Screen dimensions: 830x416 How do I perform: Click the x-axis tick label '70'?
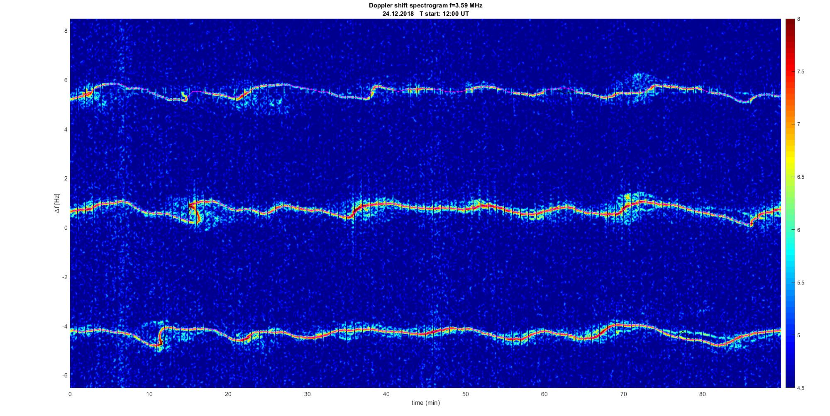pyautogui.click(x=623, y=394)
